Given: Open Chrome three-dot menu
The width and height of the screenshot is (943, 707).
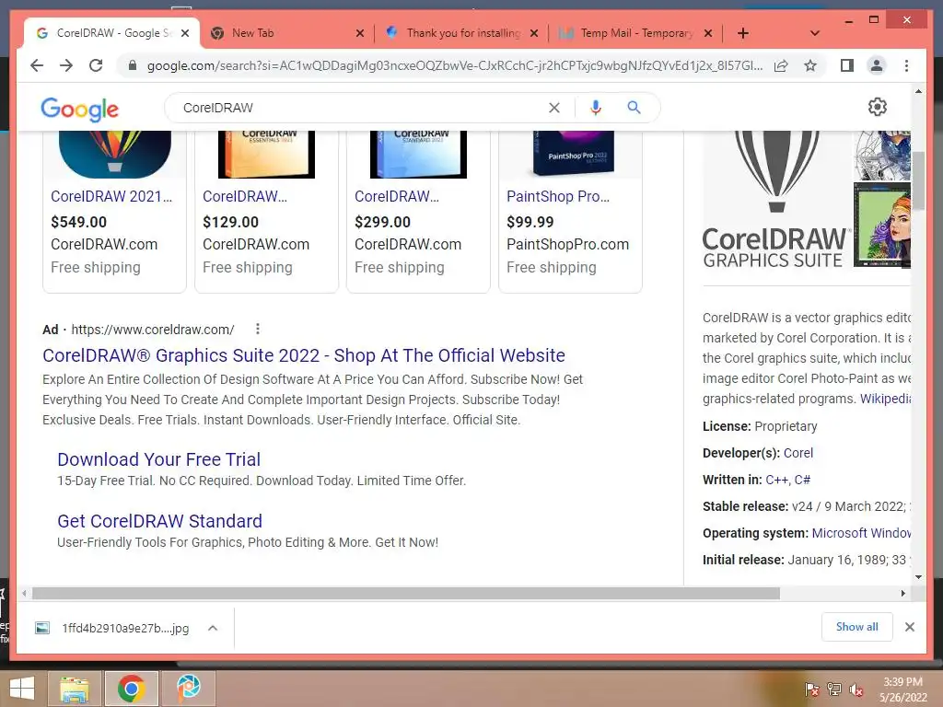Looking at the screenshot, I should [x=906, y=65].
